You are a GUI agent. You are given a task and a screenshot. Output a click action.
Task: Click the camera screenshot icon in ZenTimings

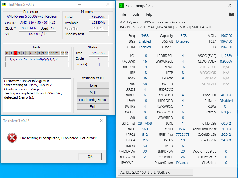pos(231,14)
